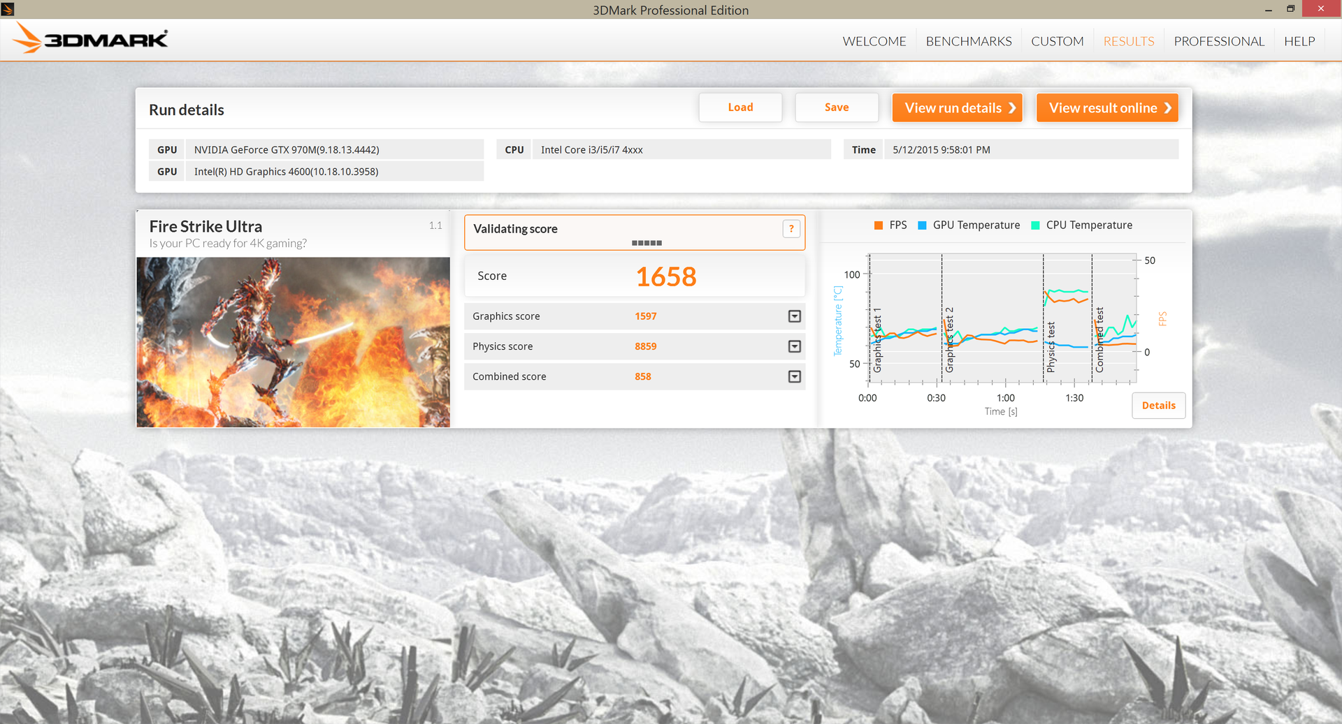Open the Help tab

1299,41
